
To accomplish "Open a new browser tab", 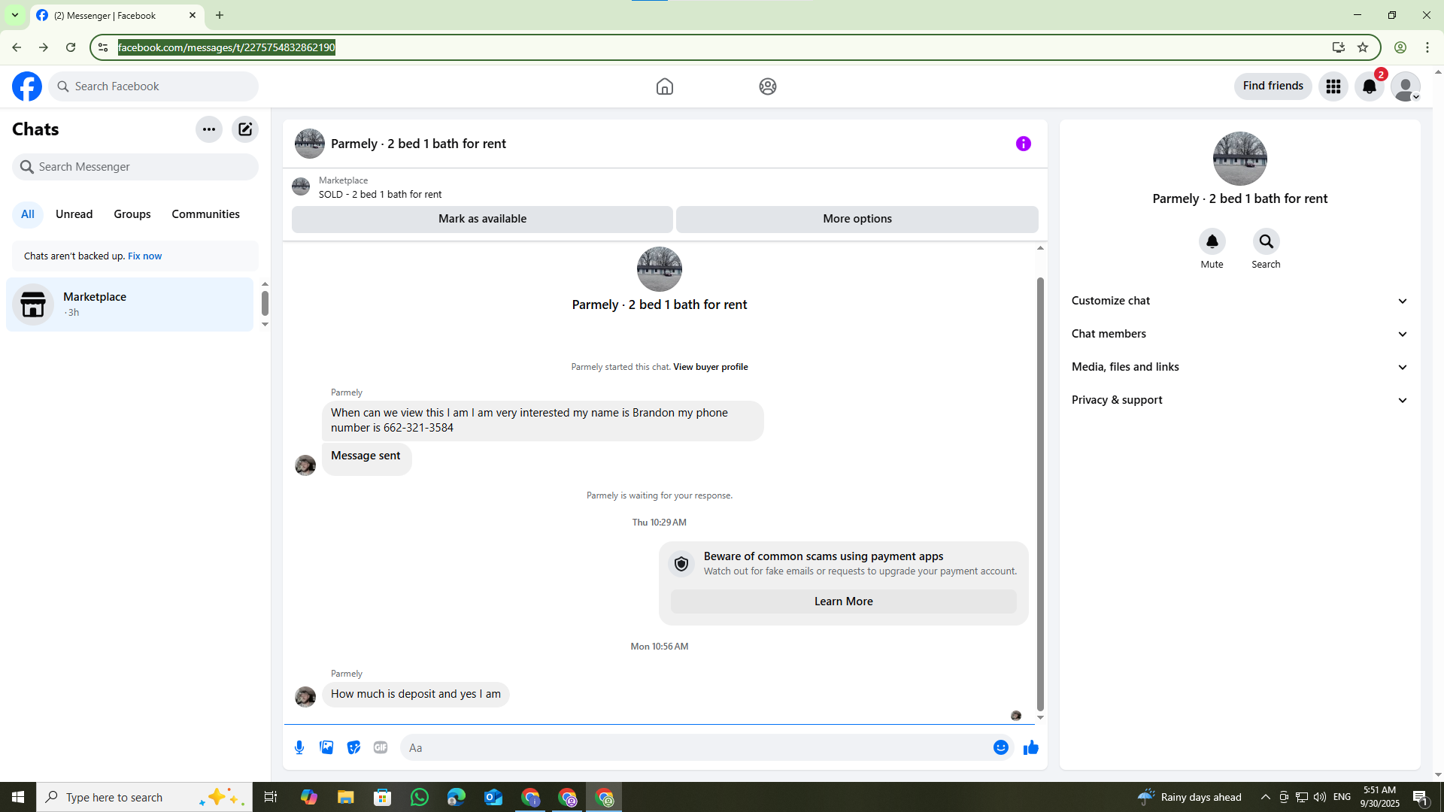I will coord(220,15).
